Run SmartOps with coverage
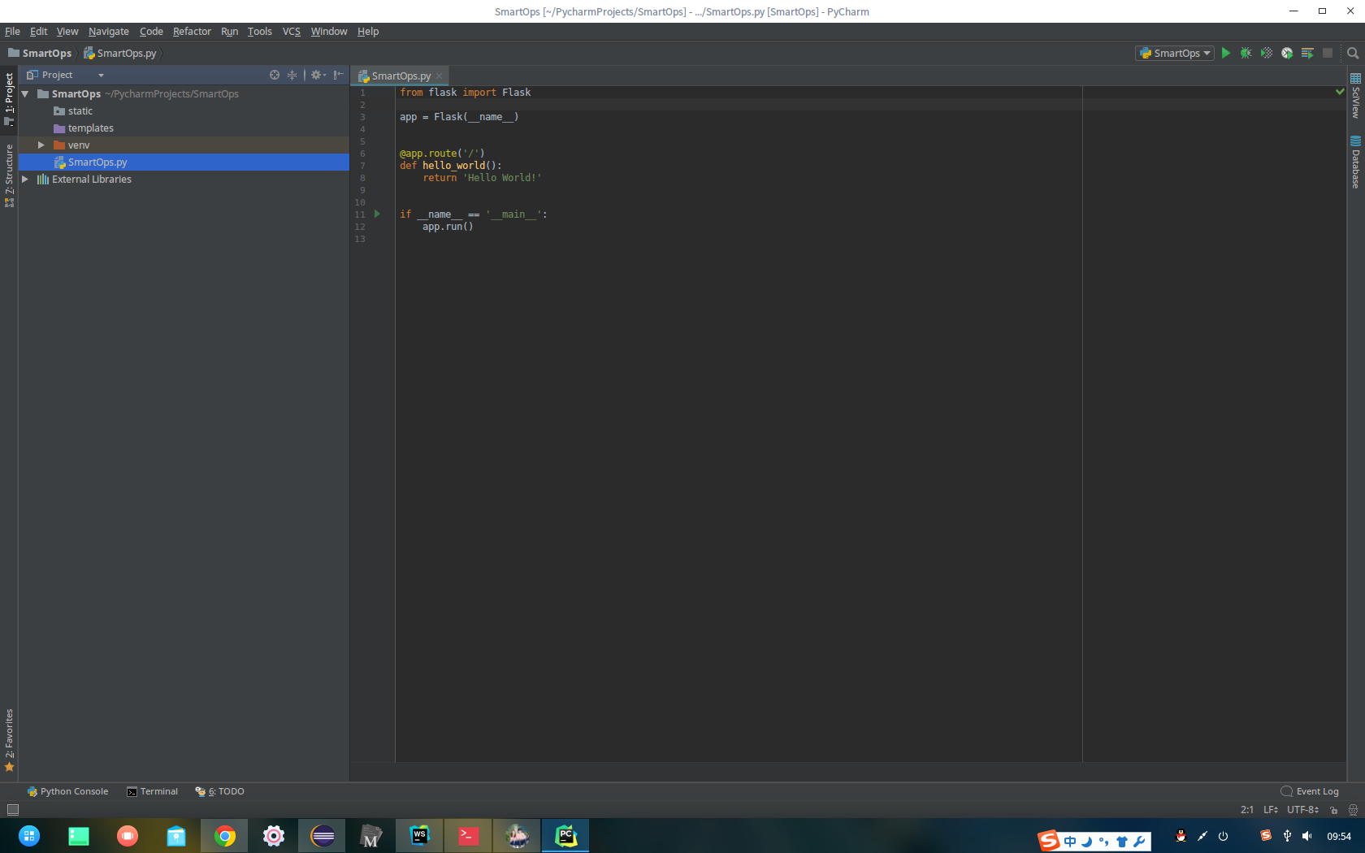 (1266, 53)
